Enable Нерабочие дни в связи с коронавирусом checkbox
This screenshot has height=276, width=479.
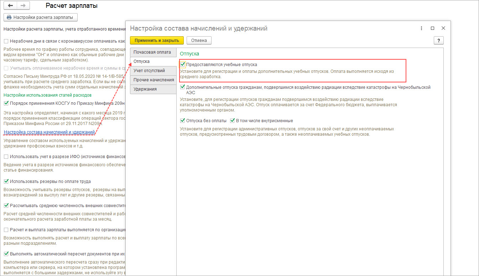coord(6,41)
